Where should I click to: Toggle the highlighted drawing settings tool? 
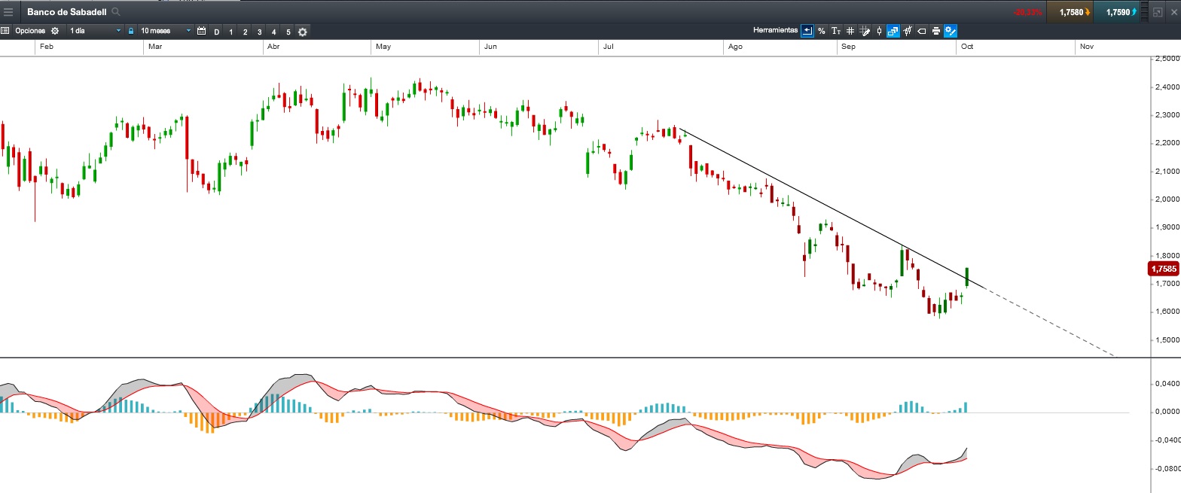pyautogui.click(x=951, y=31)
